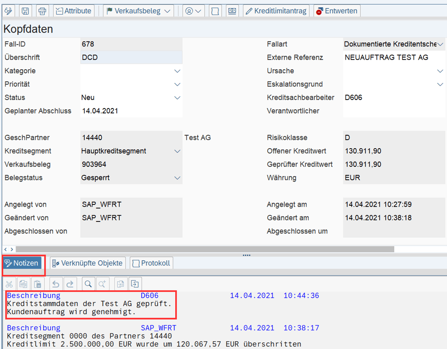The width and height of the screenshot is (447, 349).
Task: Click the second Beschreibung heading by SAP_WFRT
Action: coord(34,328)
